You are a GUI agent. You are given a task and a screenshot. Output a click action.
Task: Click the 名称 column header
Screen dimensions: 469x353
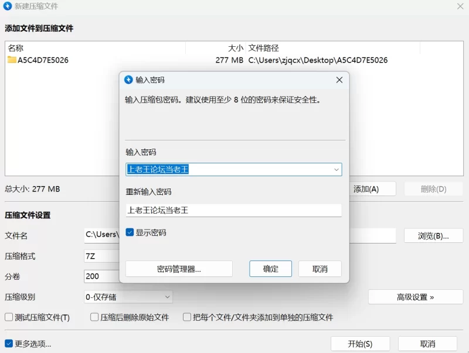click(x=94, y=48)
